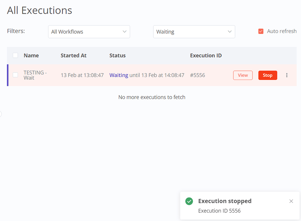The height and width of the screenshot is (221, 301).
Task: Click the sidebar expand handle on the left edge
Action: pyautogui.click(x=1, y=114)
